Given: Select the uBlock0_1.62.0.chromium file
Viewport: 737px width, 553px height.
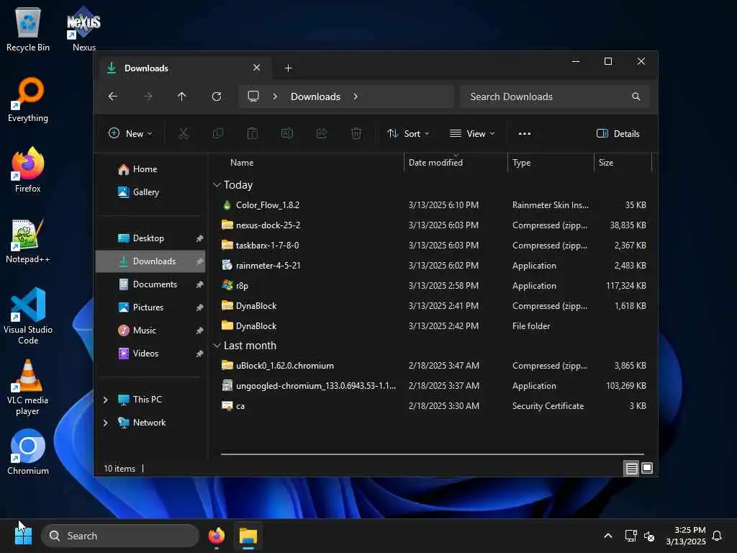Looking at the screenshot, I should 433,366.
